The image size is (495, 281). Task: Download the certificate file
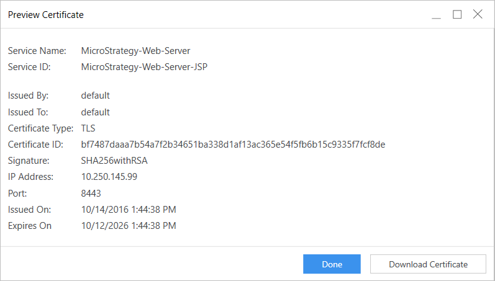[x=428, y=264]
